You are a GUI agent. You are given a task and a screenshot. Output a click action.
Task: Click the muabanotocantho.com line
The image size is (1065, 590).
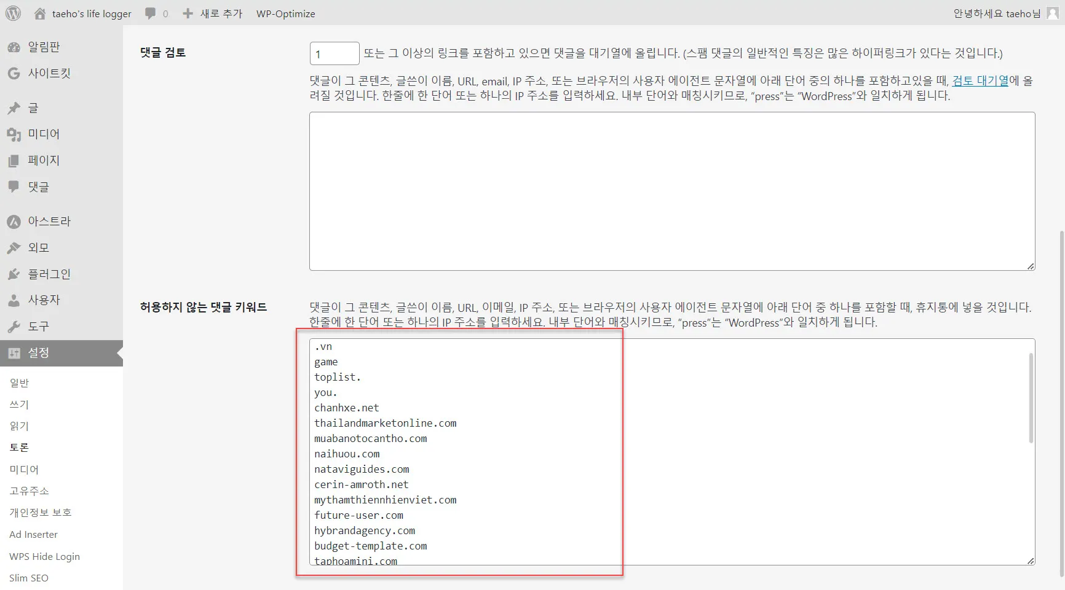coord(371,439)
